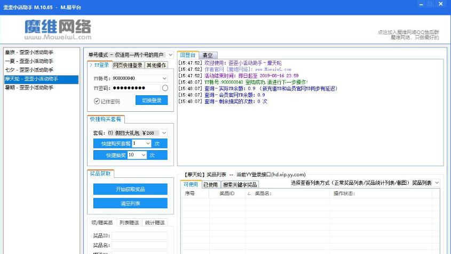Click the 清空 tab to clear log
The image size is (451, 254).
click(208, 55)
